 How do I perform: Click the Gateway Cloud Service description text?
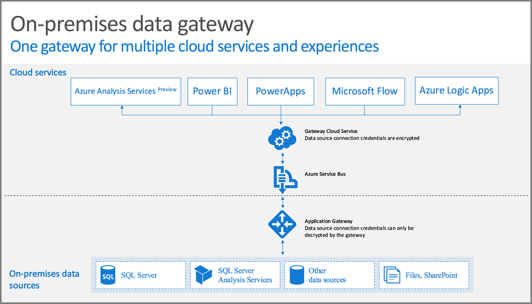[362, 135]
